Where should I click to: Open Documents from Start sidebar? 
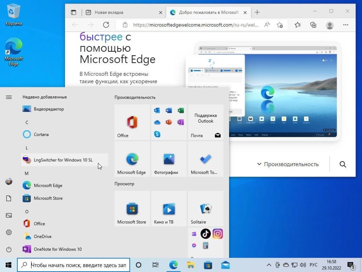point(9,198)
